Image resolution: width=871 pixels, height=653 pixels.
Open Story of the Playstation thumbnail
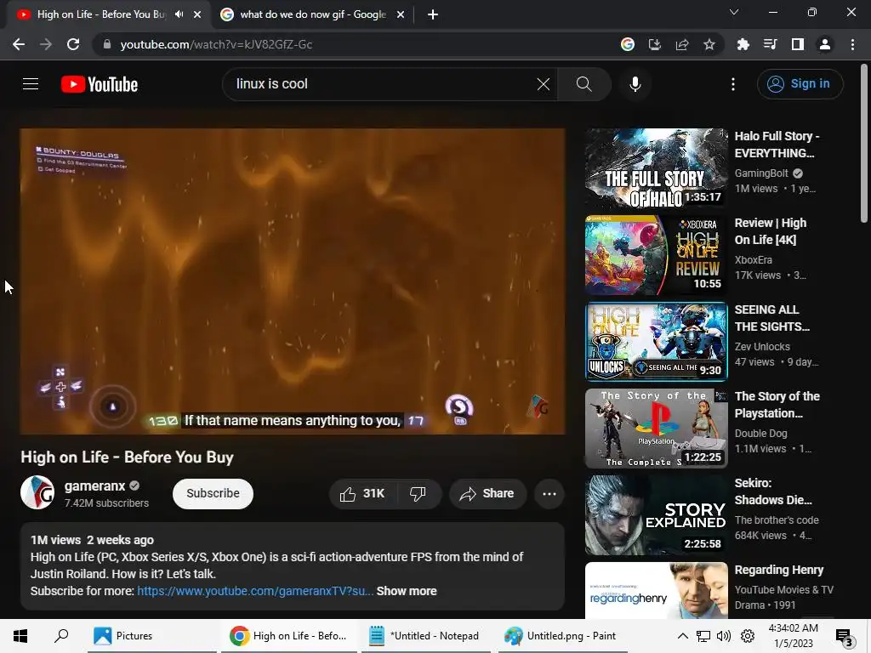656,429
